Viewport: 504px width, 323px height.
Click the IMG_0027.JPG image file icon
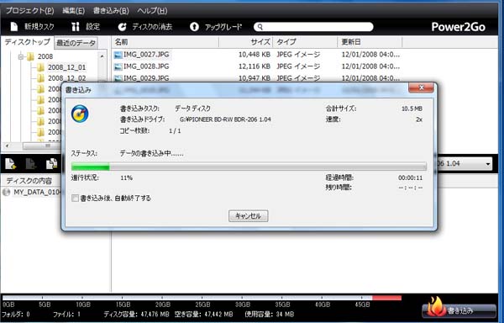(118, 55)
